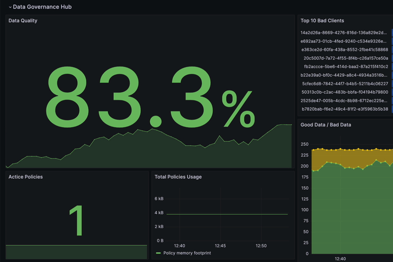Select client row 2525de47-005b-4cdc-8b98-6712ec225e...
This screenshot has width=393, height=262.
coord(344,100)
